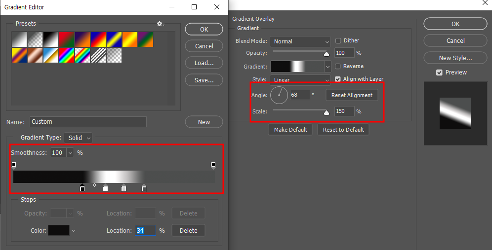This screenshot has width=492, height=250.
Task: Open the stop Color dropdown arrow
Action: click(74, 231)
